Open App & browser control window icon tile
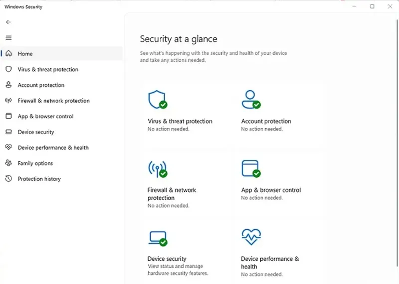Image resolution: width=399 pixels, height=284 pixels. (250, 169)
